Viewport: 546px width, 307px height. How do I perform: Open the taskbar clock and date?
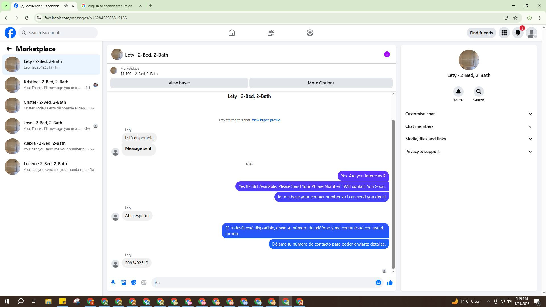(x=522, y=301)
